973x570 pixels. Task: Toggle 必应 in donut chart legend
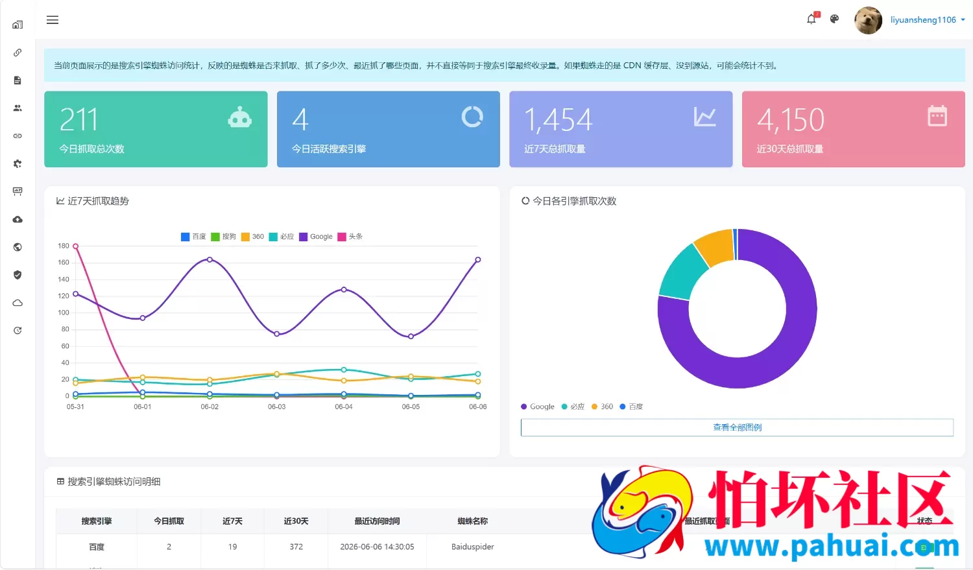tap(573, 407)
